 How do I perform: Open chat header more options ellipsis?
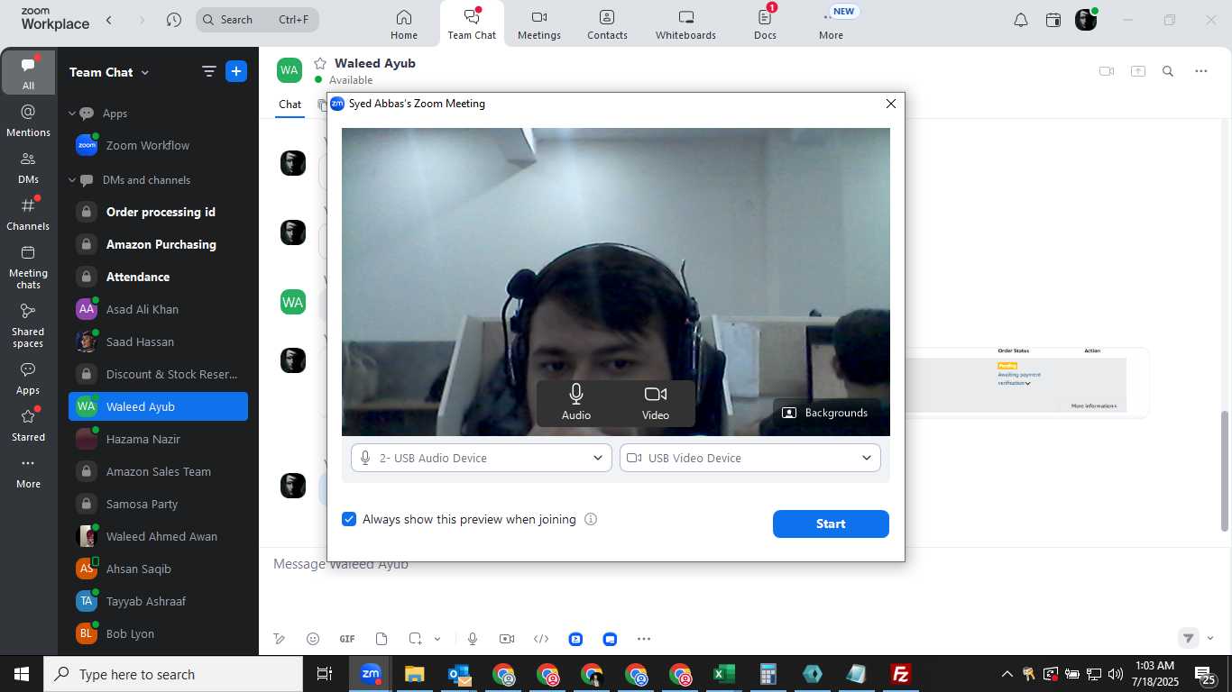(1200, 71)
